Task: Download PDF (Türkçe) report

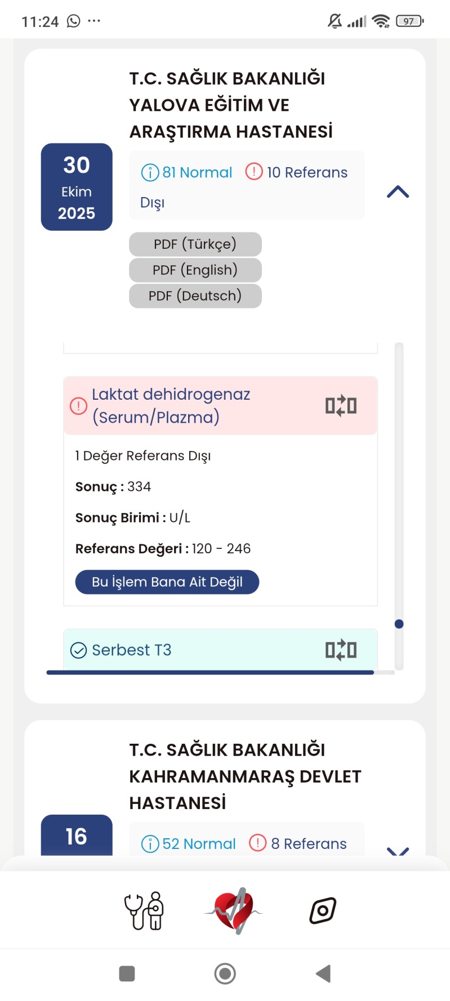Action: [x=195, y=244]
